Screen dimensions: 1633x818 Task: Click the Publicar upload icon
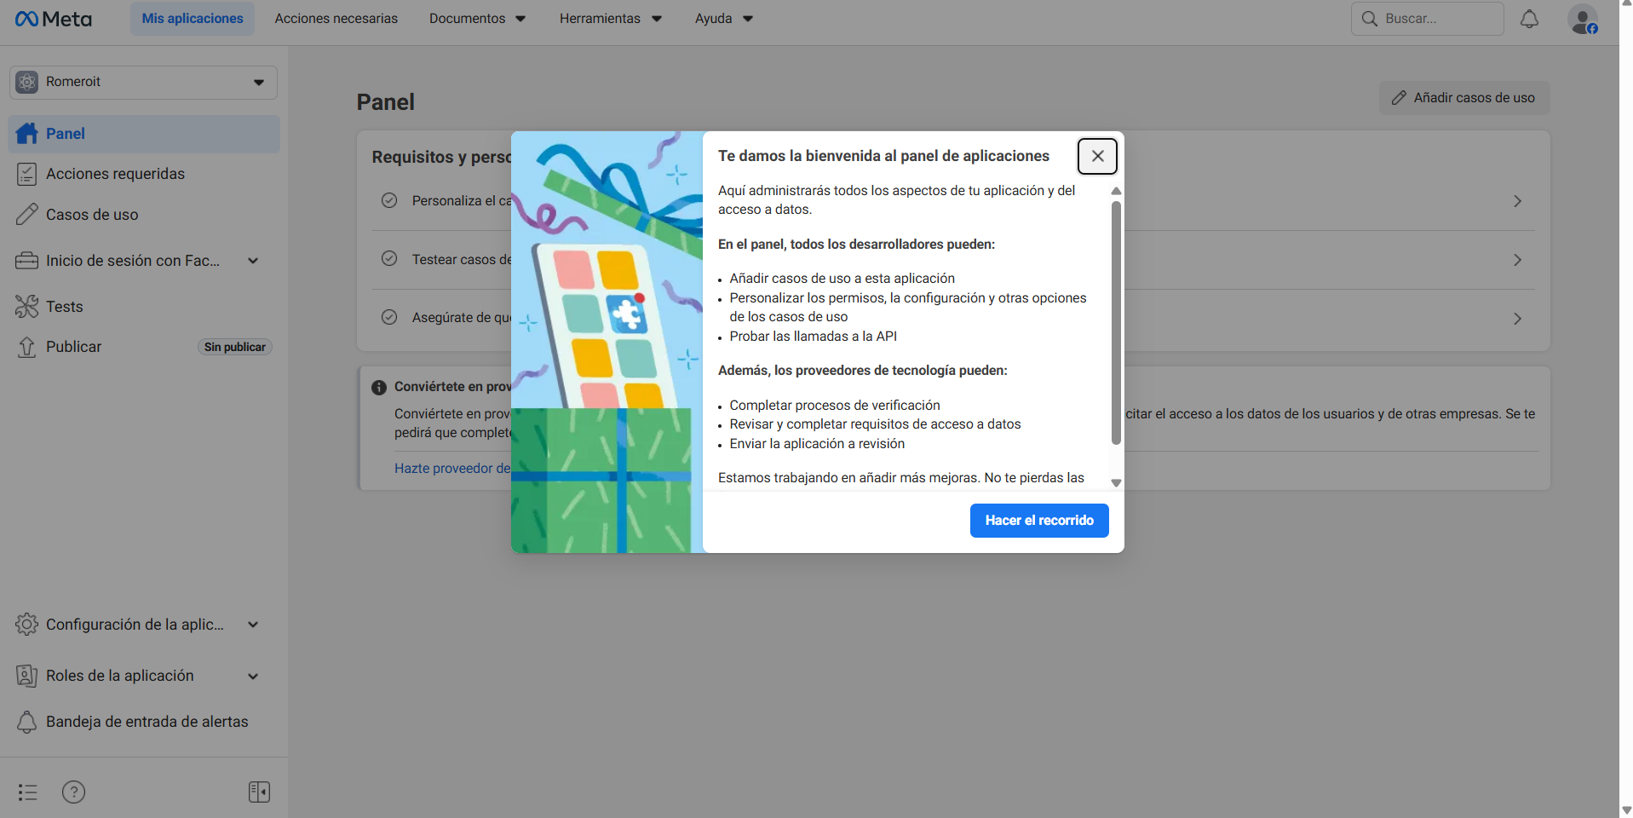pos(27,347)
